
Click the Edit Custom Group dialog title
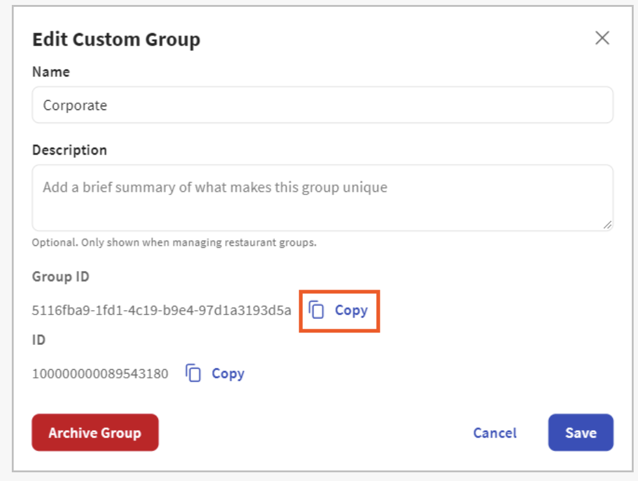(x=116, y=39)
